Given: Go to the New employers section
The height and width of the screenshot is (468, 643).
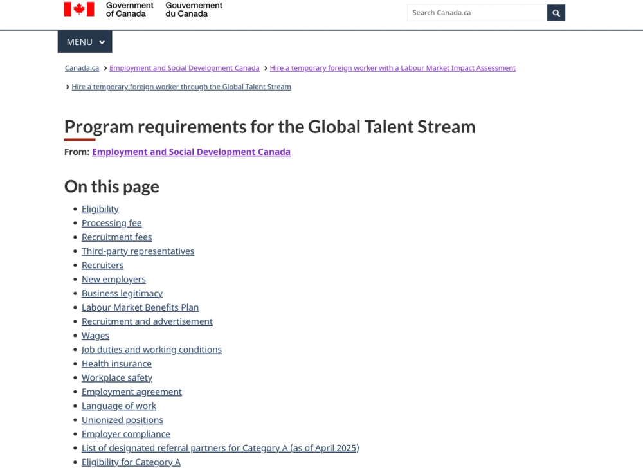Looking at the screenshot, I should (114, 279).
